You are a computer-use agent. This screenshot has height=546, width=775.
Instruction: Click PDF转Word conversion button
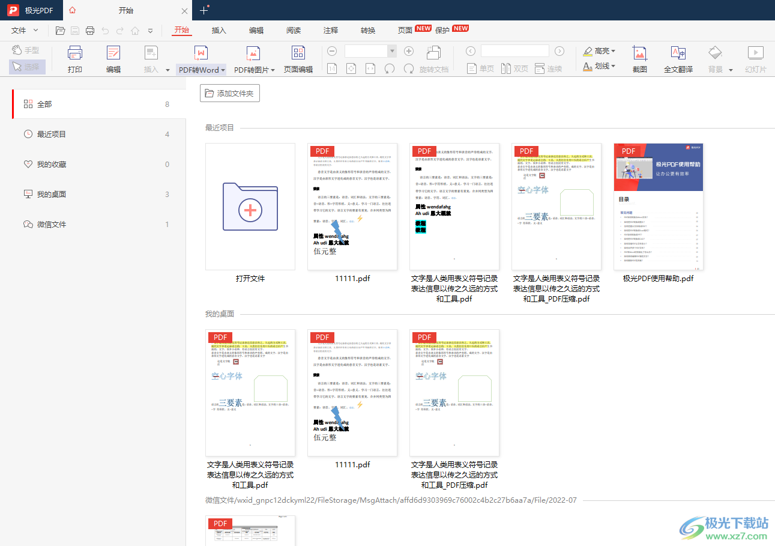[201, 59]
